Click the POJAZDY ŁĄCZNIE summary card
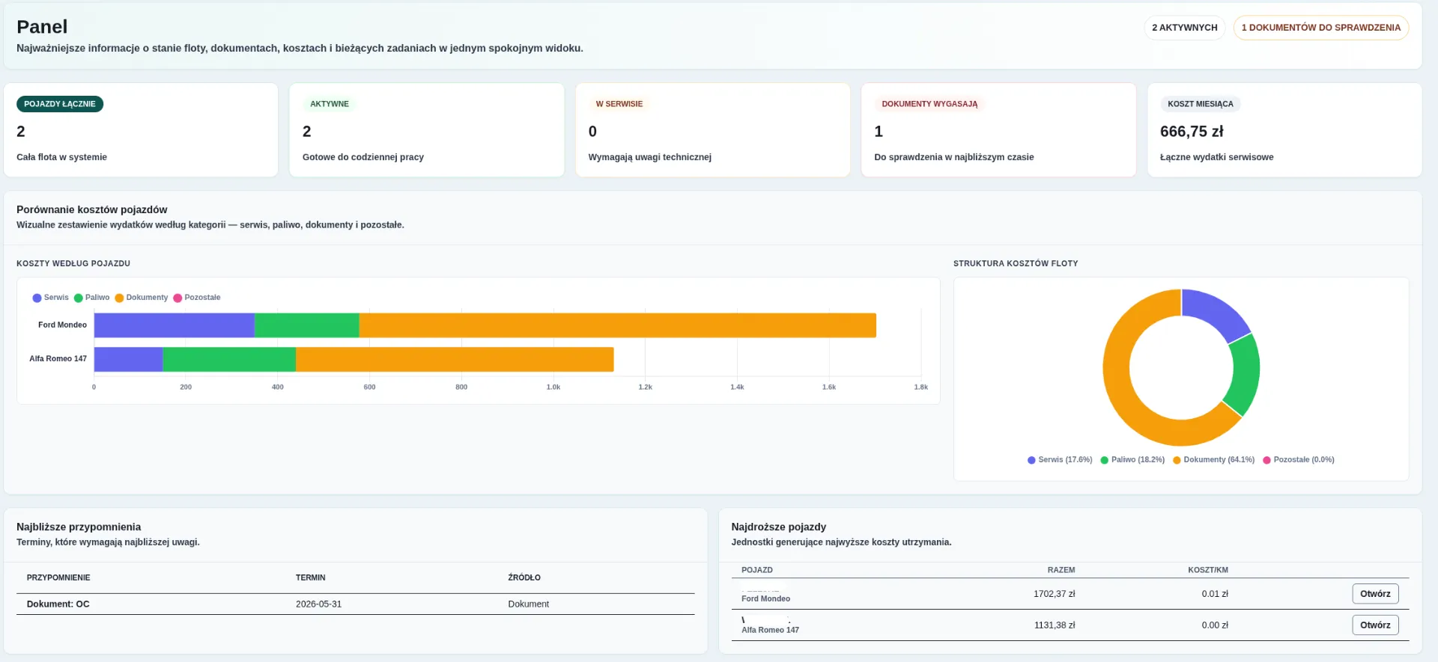 [x=141, y=130]
